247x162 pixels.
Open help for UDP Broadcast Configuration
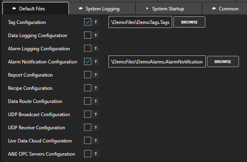96,115
